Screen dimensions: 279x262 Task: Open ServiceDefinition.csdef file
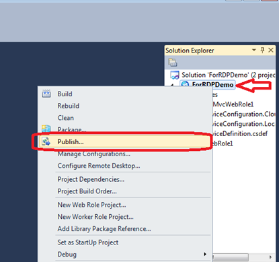click(240, 133)
